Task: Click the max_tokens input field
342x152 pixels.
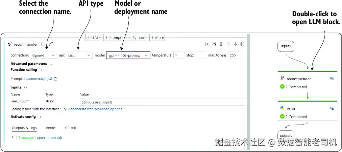Action: (234, 55)
